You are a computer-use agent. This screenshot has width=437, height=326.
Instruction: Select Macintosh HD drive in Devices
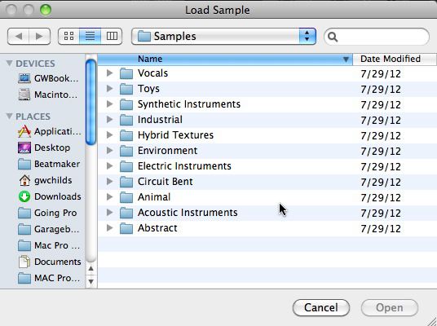point(47,95)
